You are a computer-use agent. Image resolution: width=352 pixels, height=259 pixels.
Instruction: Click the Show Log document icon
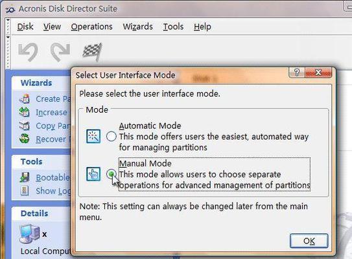(x=25, y=191)
